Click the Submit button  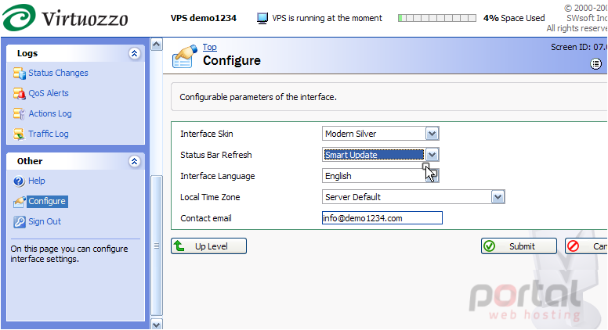(519, 246)
